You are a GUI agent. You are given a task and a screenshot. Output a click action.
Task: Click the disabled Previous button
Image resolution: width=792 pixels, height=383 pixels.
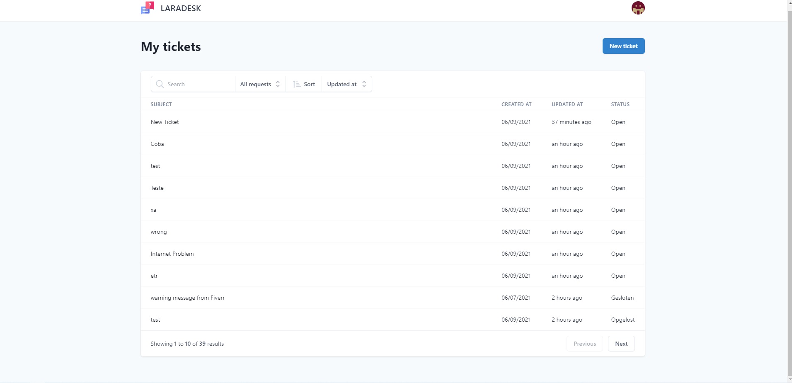tap(585, 344)
